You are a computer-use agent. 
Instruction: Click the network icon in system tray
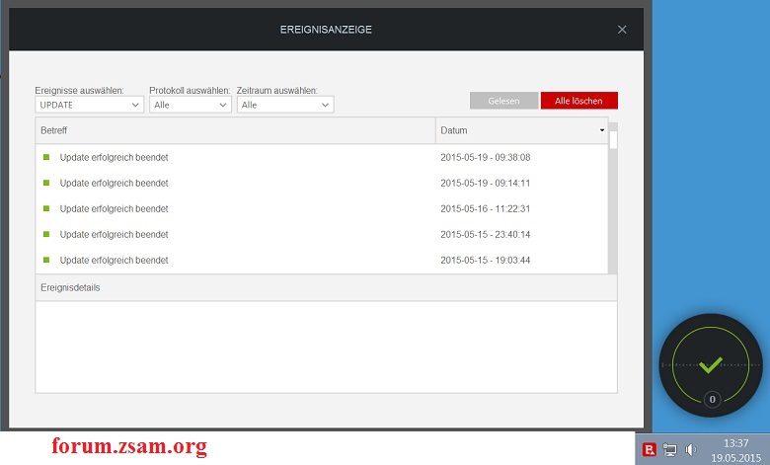670,450
